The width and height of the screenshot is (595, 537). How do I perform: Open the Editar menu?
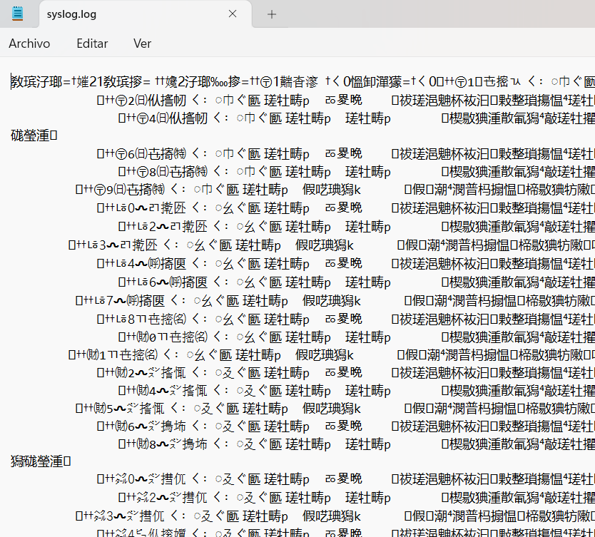click(x=92, y=44)
